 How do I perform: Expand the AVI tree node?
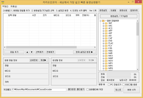tap(103, 36)
